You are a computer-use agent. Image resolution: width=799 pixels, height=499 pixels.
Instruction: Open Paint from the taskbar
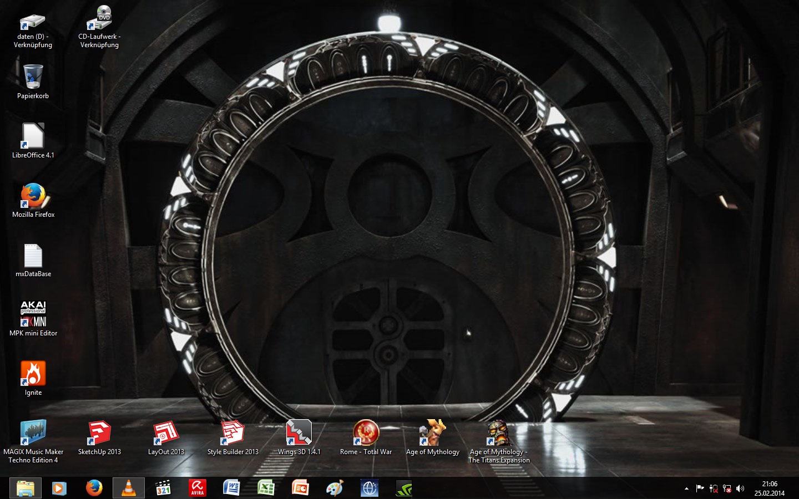[x=335, y=488]
